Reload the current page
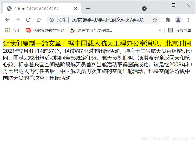Image resolution: width=196 pixels, height=143 pixels. click(x=28, y=20)
